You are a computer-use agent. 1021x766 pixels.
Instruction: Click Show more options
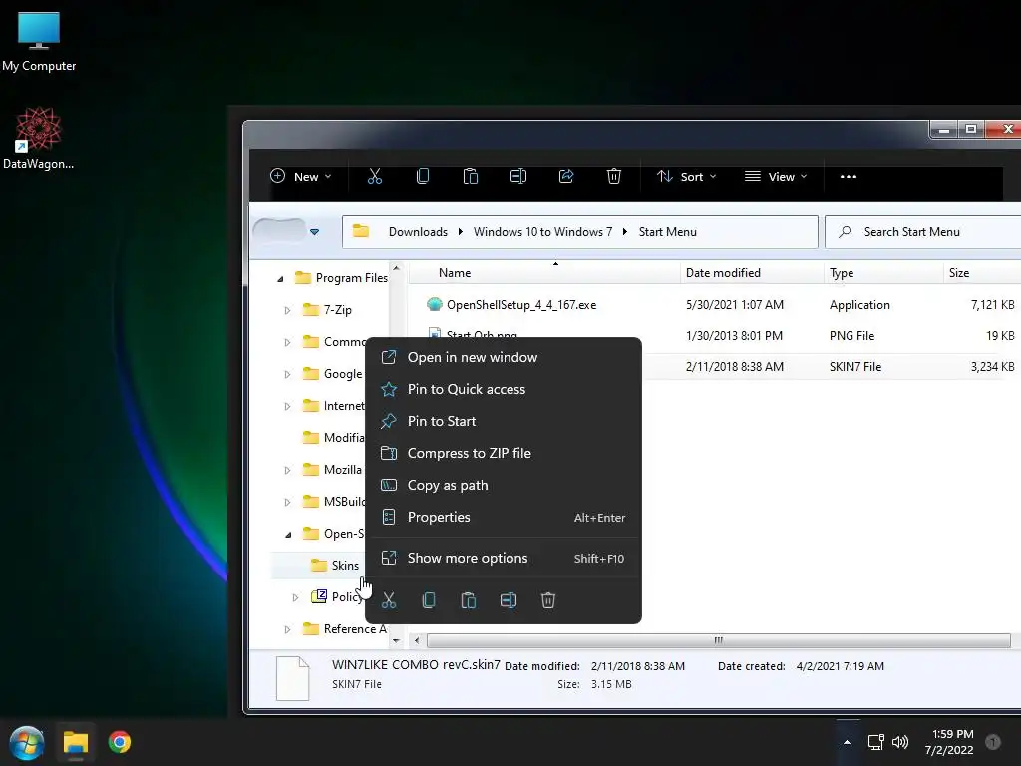pos(504,558)
